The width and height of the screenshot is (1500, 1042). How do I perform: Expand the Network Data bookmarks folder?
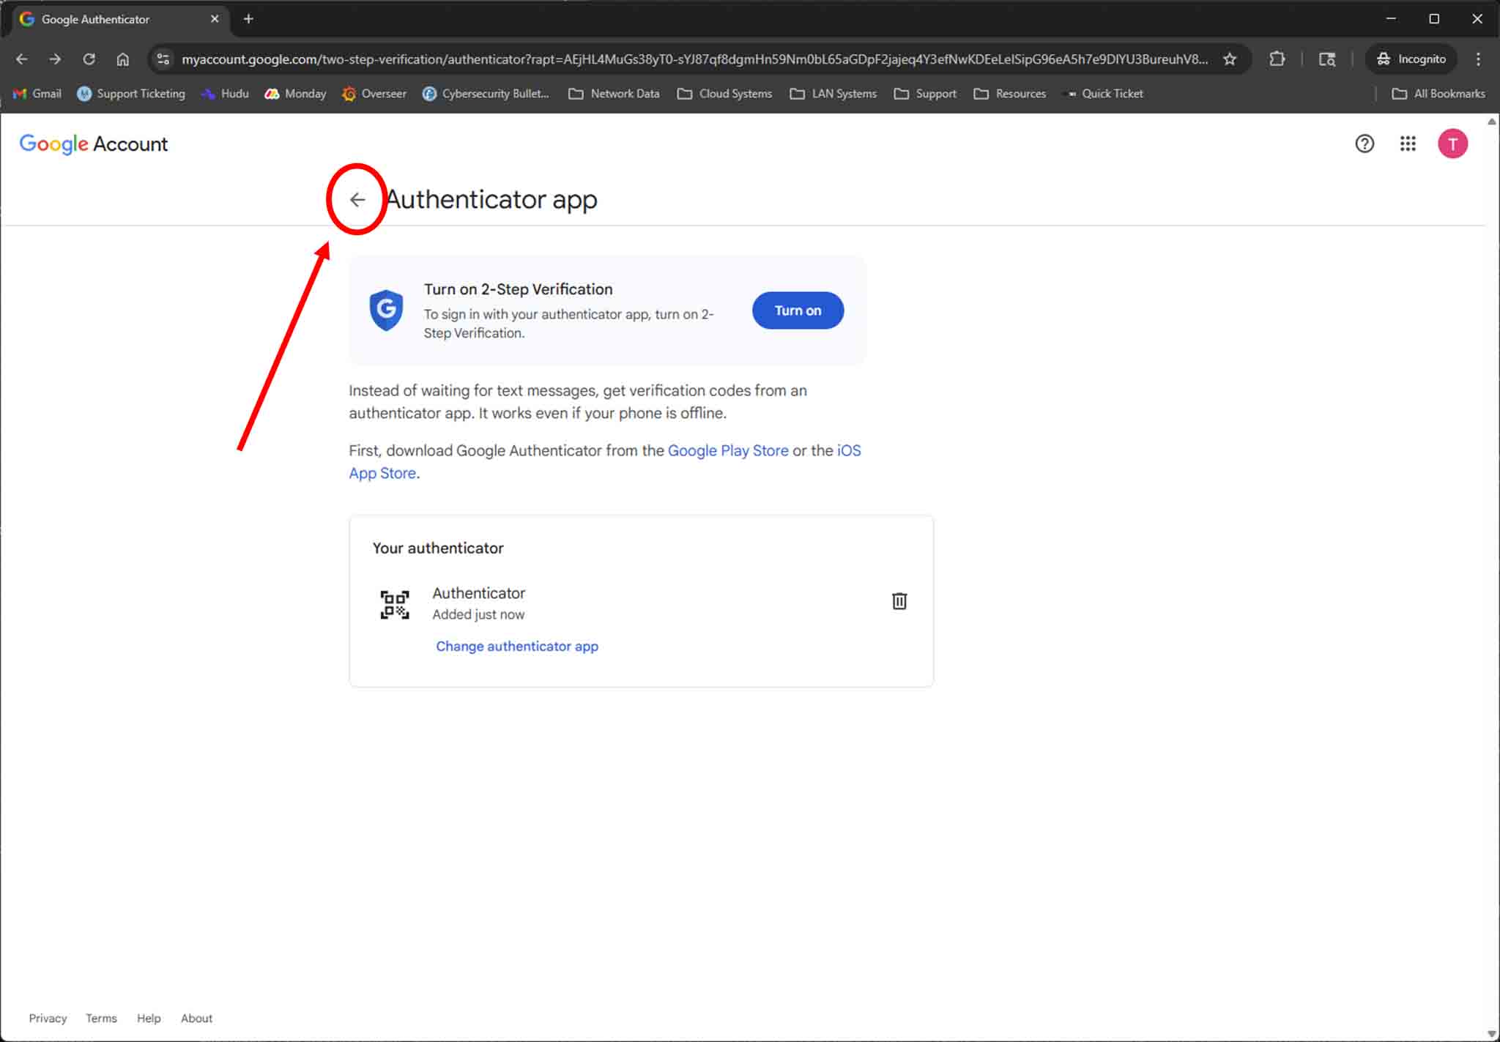pos(614,94)
